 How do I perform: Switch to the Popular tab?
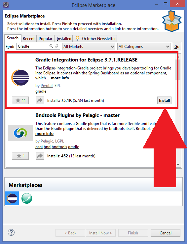click(x=45, y=39)
